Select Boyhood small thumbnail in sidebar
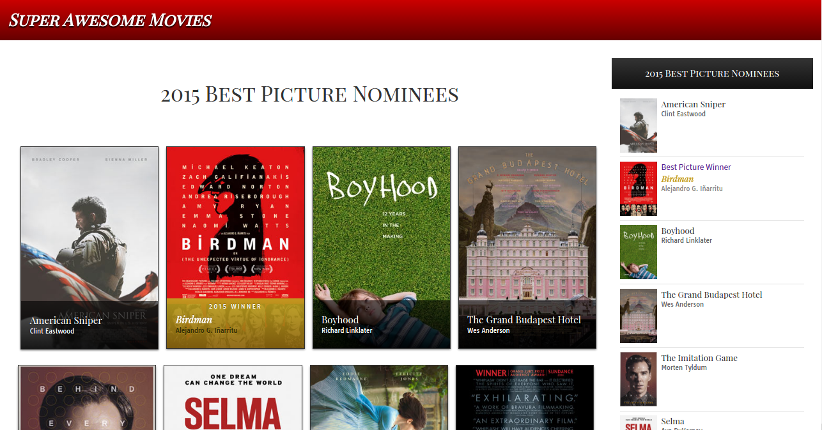The width and height of the screenshot is (822, 430). point(638,252)
